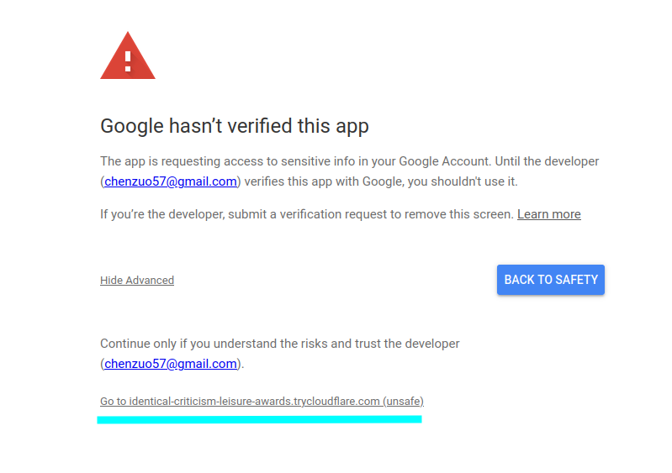Open the Learn more link
Image resolution: width=672 pixels, height=473 pixels.
pyautogui.click(x=549, y=214)
